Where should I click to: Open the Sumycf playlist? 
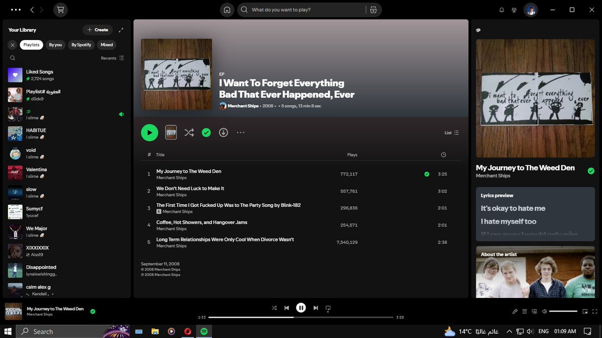(67, 212)
